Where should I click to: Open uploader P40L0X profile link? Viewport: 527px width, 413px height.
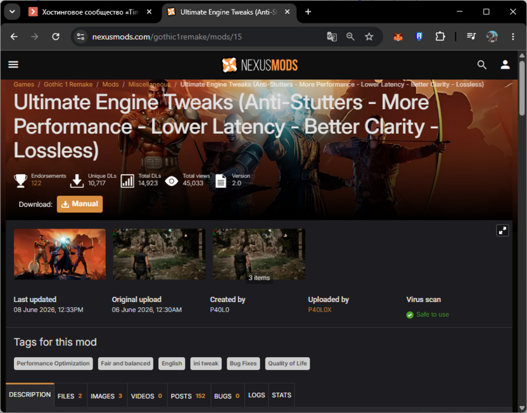320,310
